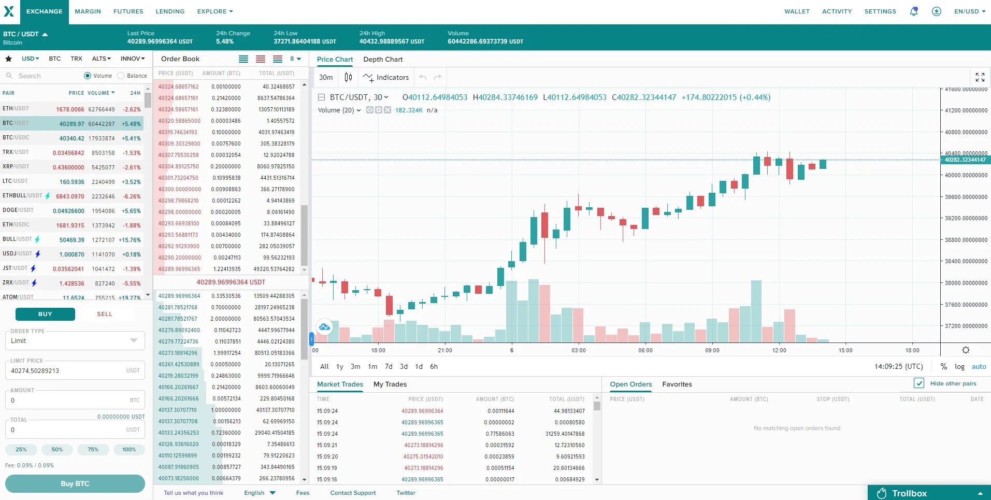Viewport: 991px width, 500px height.
Task: Collapse the BTC/USDT legend
Action: pos(321,97)
